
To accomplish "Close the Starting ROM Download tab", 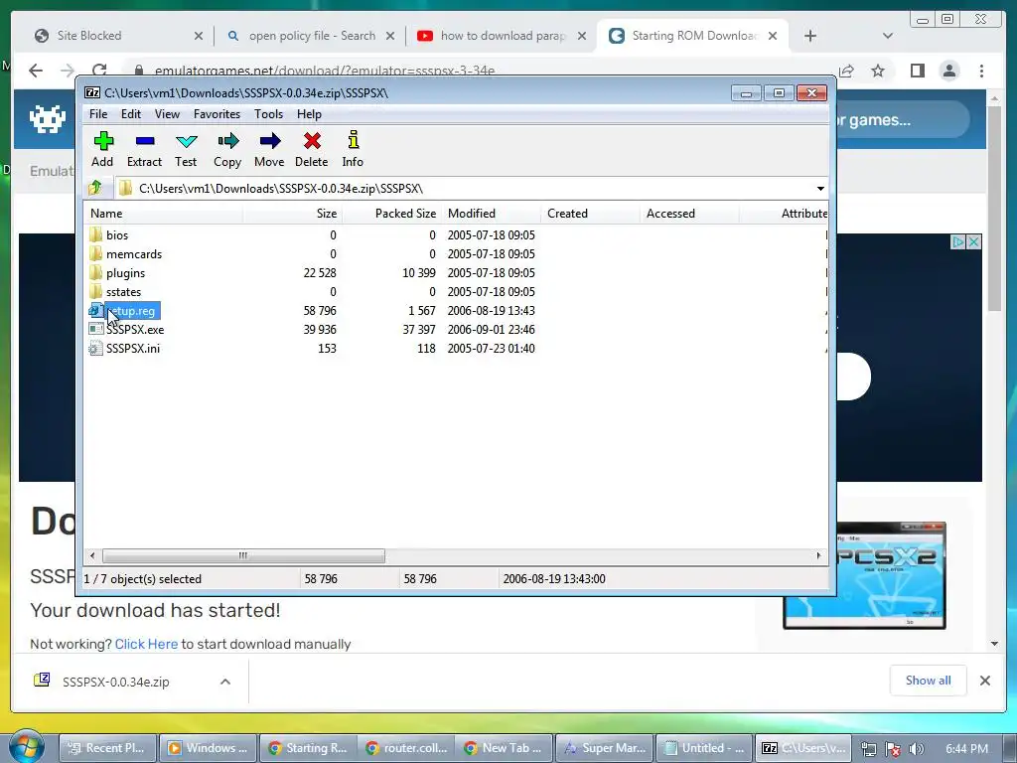I will point(773,36).
